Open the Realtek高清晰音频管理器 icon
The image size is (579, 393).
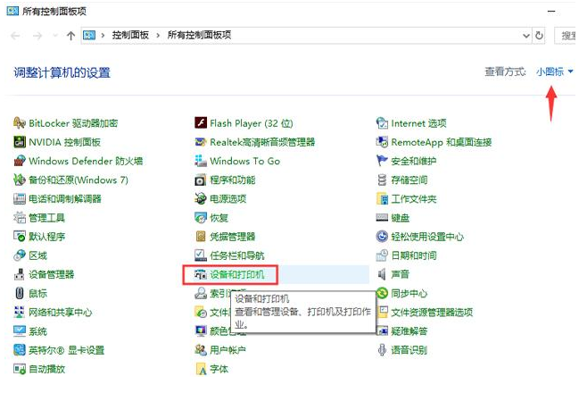point(201,142)
